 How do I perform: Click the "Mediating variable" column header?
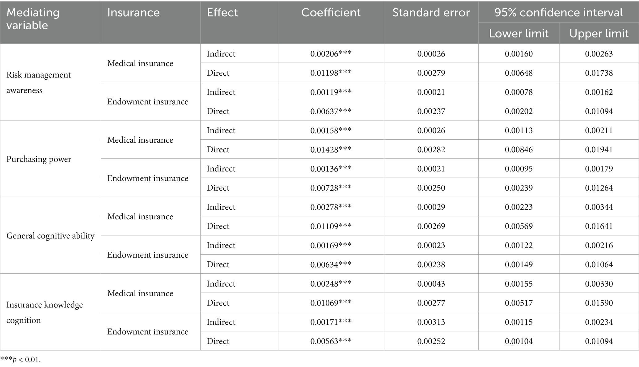pyautogui.click(x=33, y=19)
